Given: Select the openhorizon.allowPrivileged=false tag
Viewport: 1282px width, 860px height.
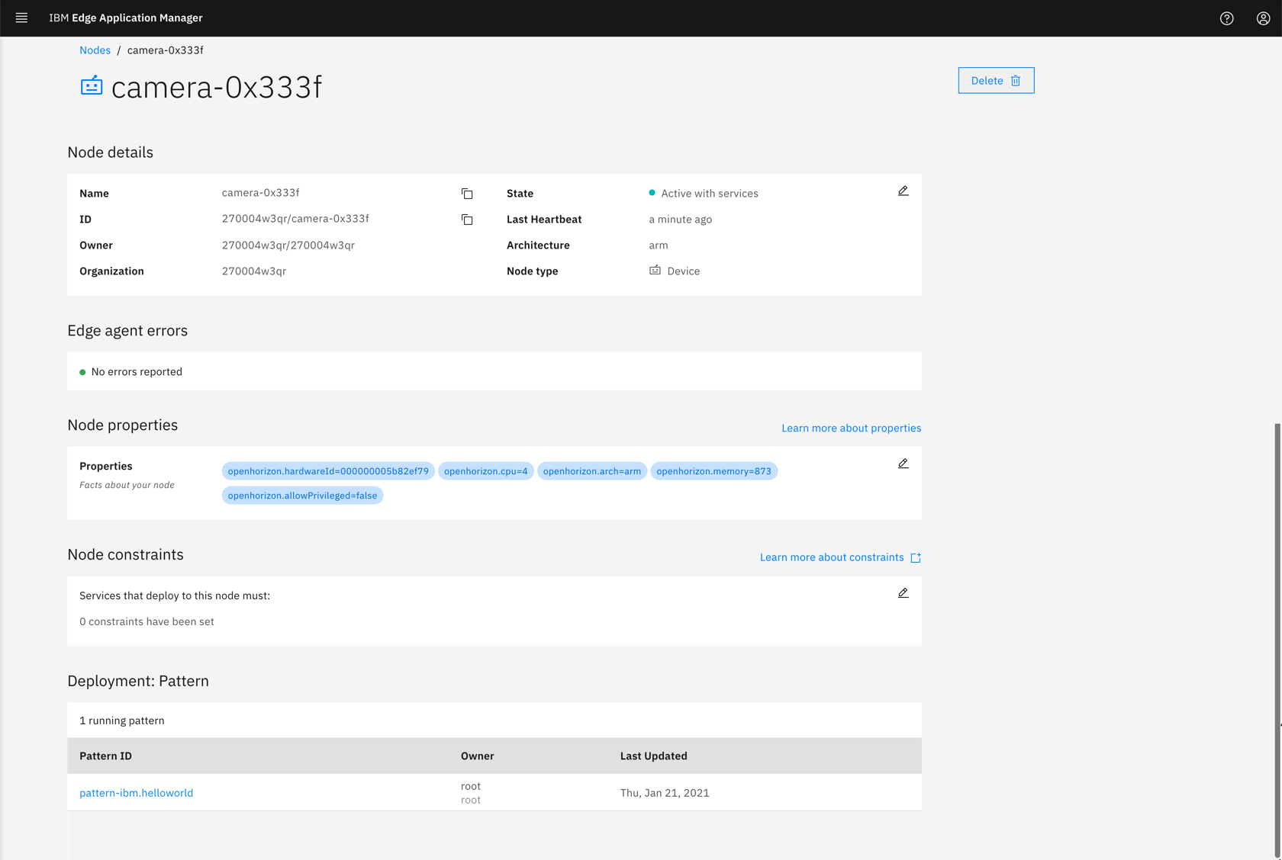Looking at the screenshot, I should [x=302, y=495].
